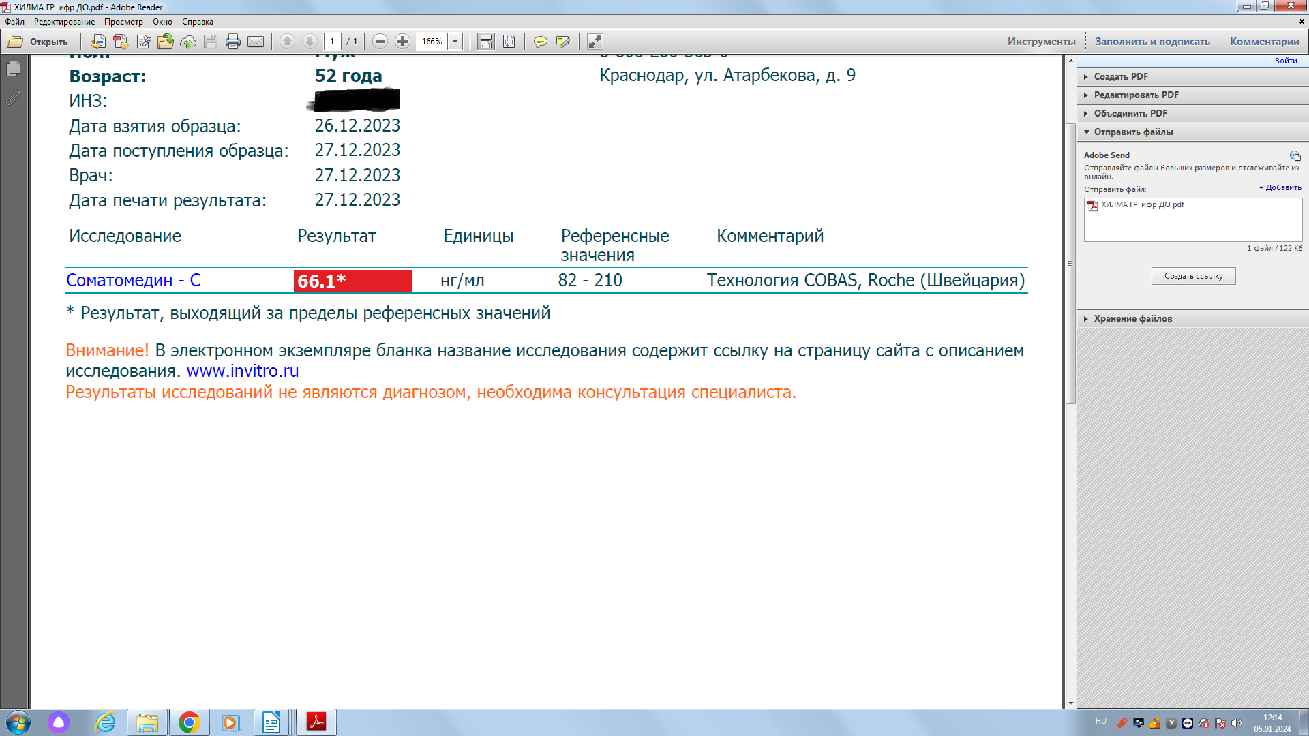This screenshot has width=1309, height=736.
Task: Open the page thumbnails panel
Action: [x=12, y=68]
